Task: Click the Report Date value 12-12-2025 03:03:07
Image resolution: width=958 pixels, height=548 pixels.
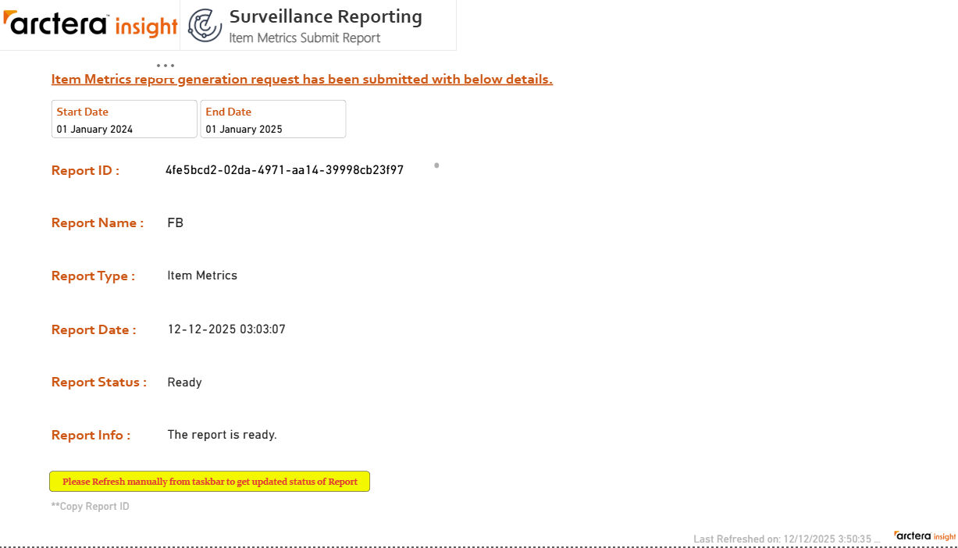Action: (226, 329)
